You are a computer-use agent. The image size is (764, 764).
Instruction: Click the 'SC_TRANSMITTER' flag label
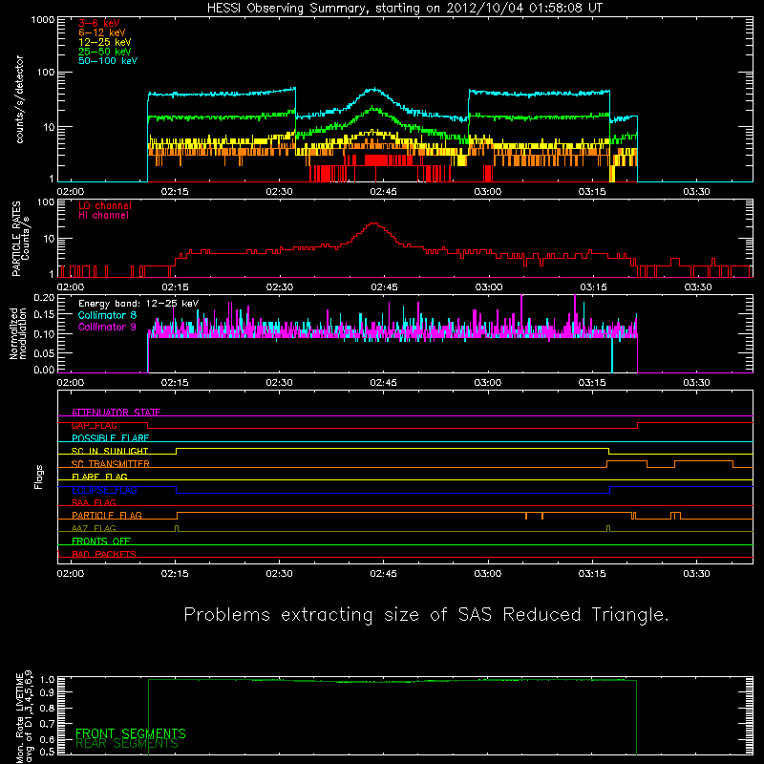click(111, 464)
